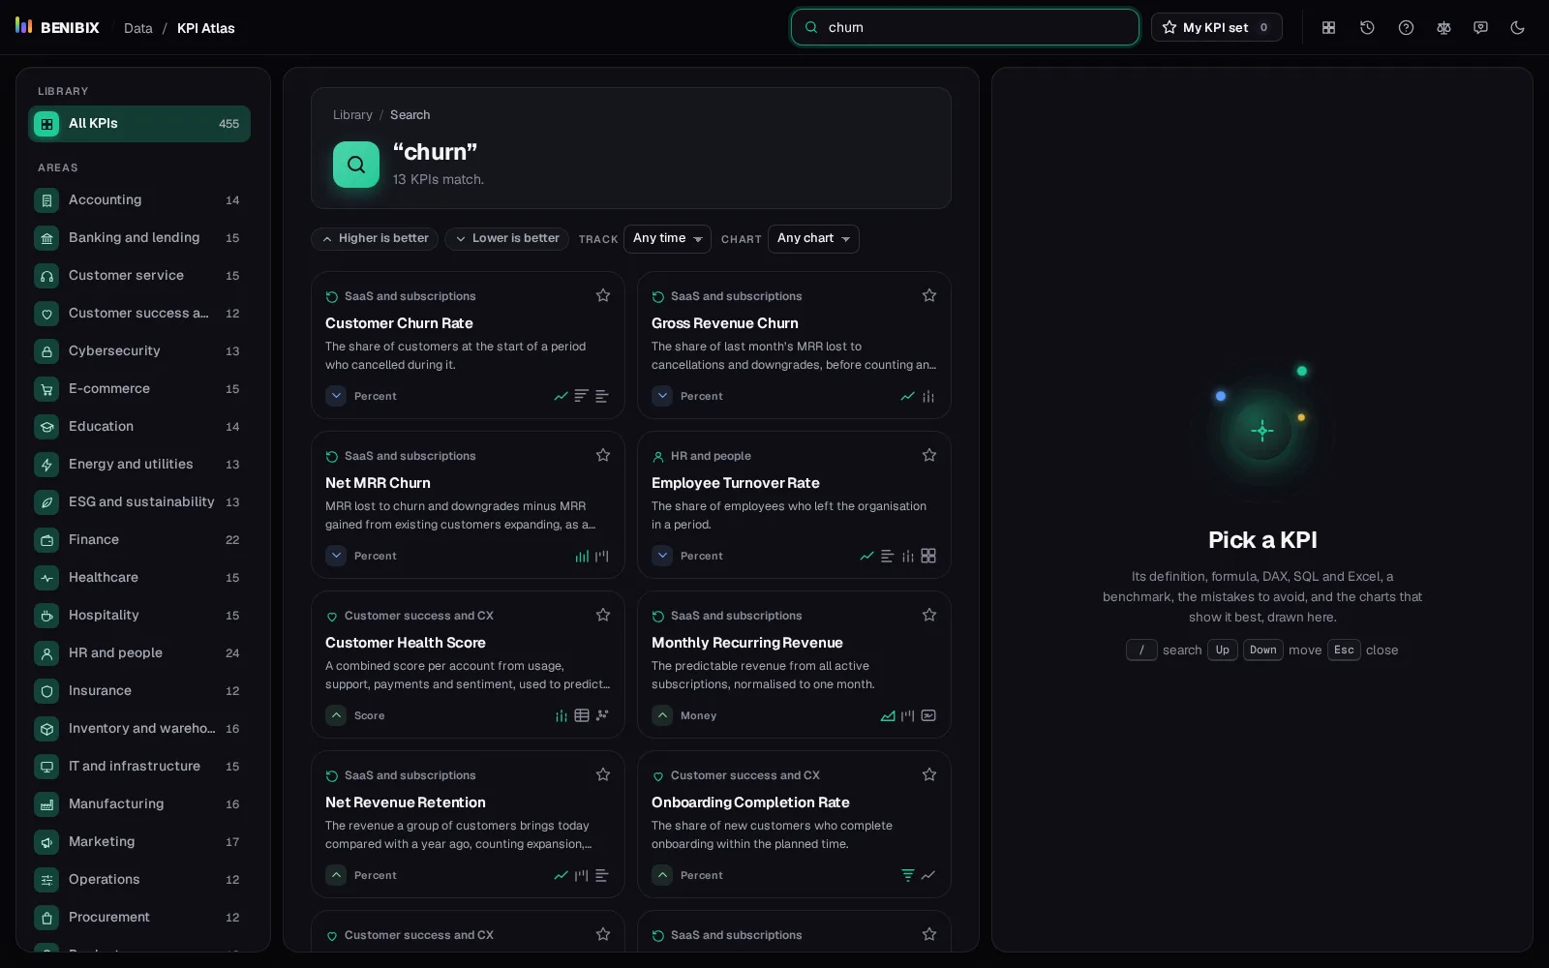
Task: Click the Cybersecurity lock icon
Action: [x=46, y=351]
